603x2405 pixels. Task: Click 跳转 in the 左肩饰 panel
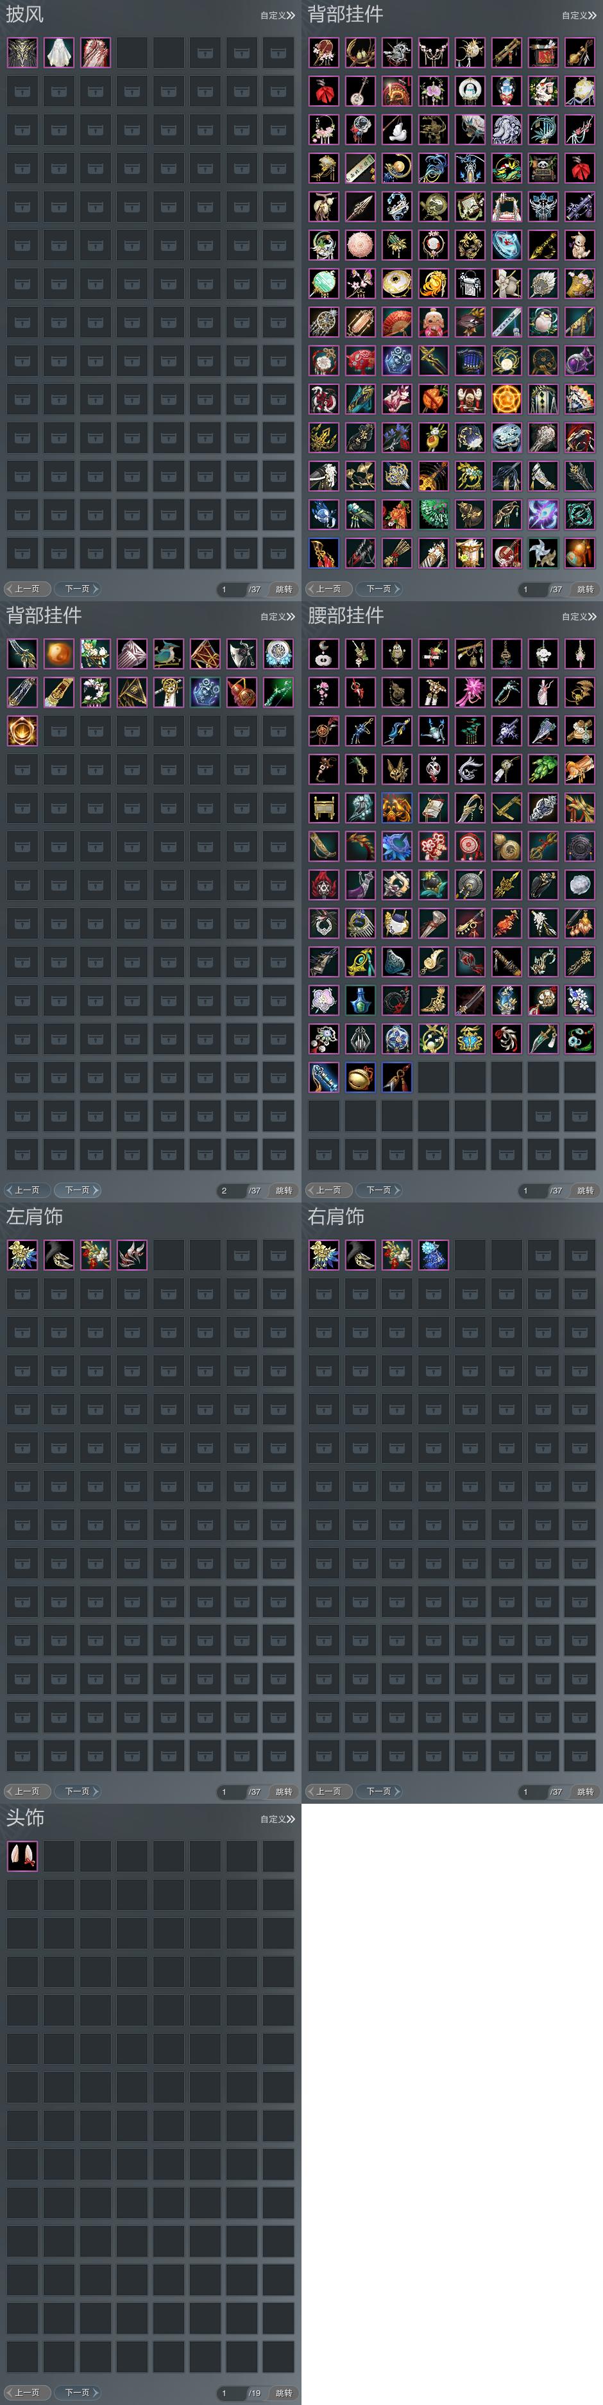point(284,1792)
